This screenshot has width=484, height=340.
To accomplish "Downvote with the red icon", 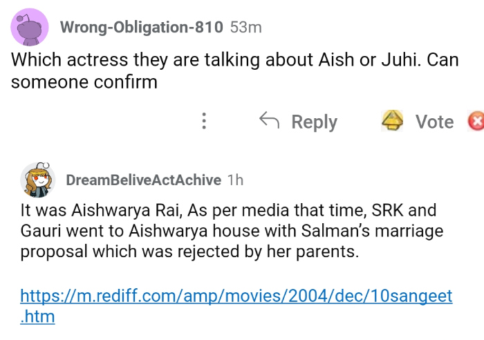I will pyautogui.click(x=476, y=122).
